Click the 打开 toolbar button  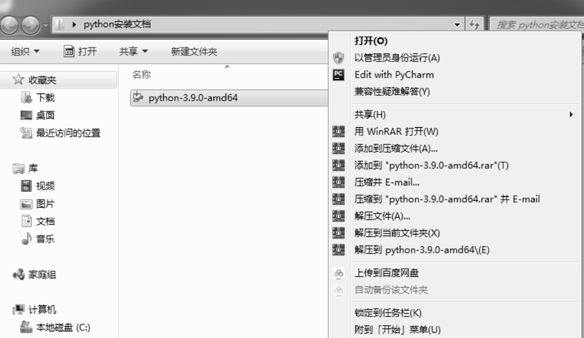pyautogui.click(x=80, y=51)
